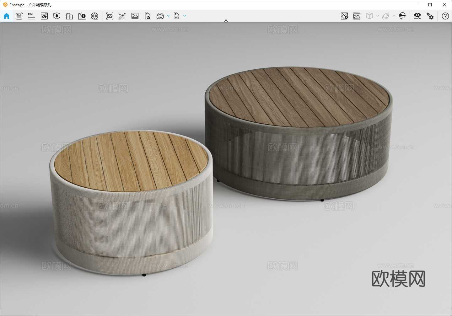Open General Settings gears icon
This screenshot has width=452, height=316.
pyautogui.click(x=430, y=16)
